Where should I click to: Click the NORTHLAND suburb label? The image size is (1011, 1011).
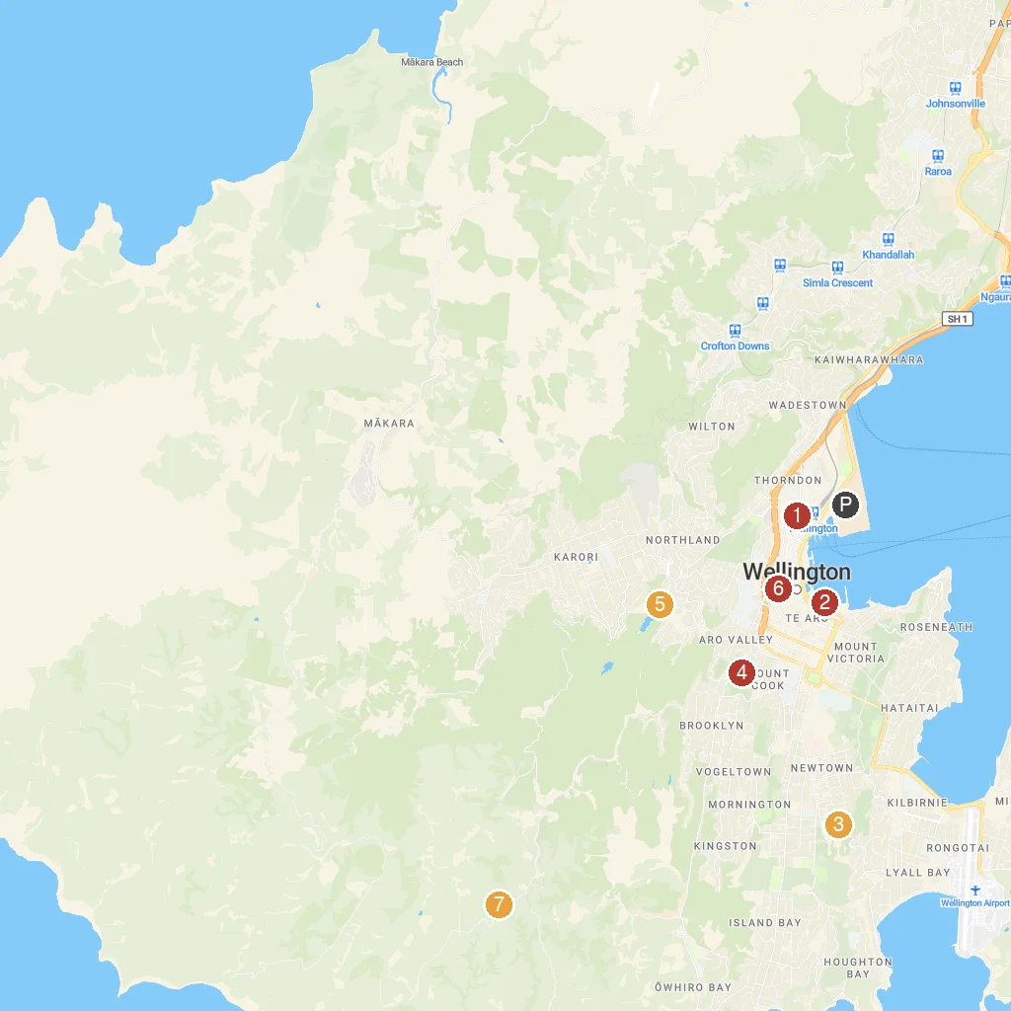pyautogui.click(x=683, y=540)
